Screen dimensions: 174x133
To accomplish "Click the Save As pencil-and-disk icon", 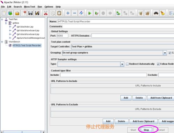I will tap(37, 13).
